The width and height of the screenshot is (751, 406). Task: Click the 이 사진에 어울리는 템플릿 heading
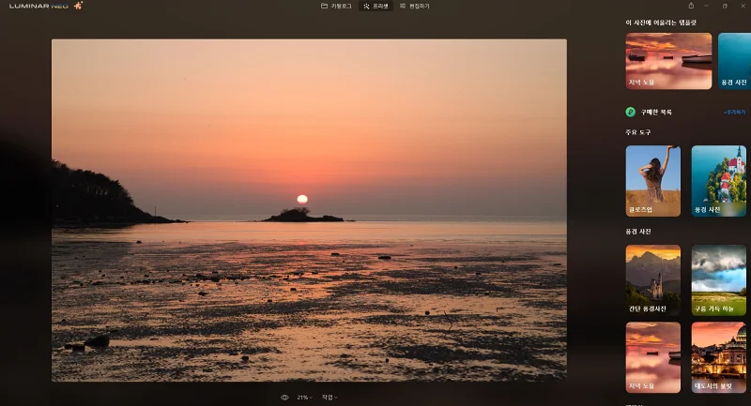coord(661,23)
